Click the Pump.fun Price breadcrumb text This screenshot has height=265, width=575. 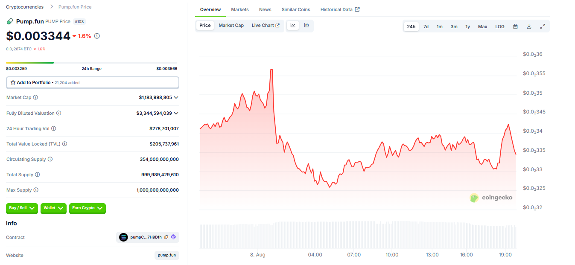point(75,7)
